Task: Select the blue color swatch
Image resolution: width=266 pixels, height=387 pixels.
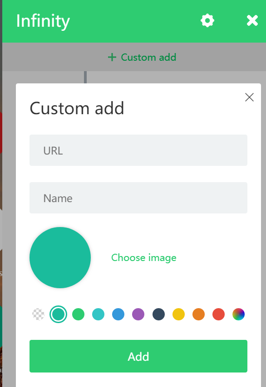Action: (118, 314)
